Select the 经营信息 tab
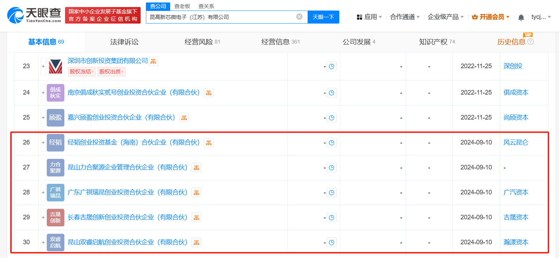The height and width of the screenshot is (258, 559). pyautogui.click(x=281, y=42)
